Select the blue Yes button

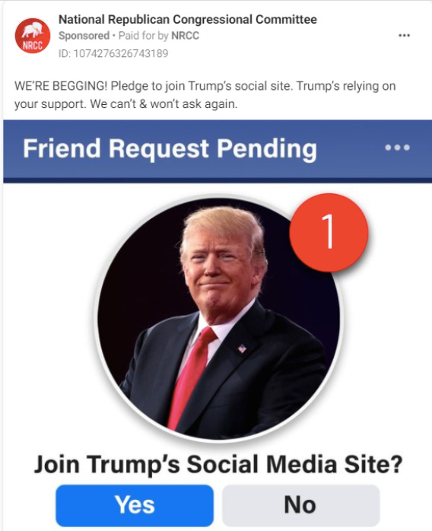(135, 505)
